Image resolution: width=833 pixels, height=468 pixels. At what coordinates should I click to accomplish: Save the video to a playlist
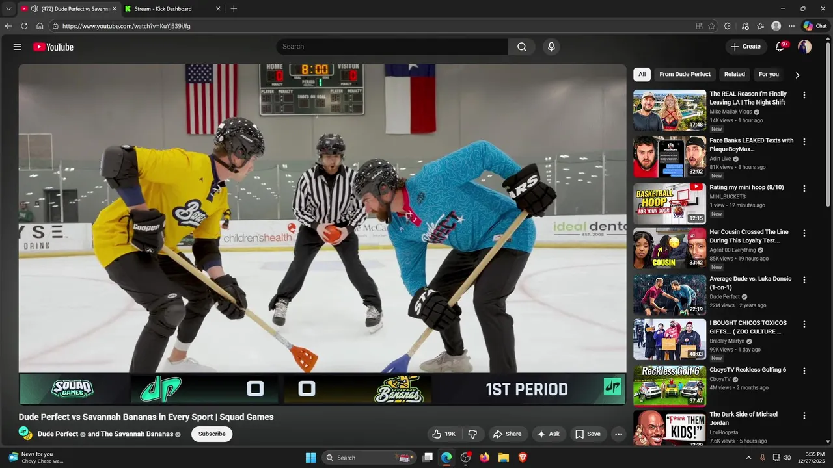click(588, 434)
